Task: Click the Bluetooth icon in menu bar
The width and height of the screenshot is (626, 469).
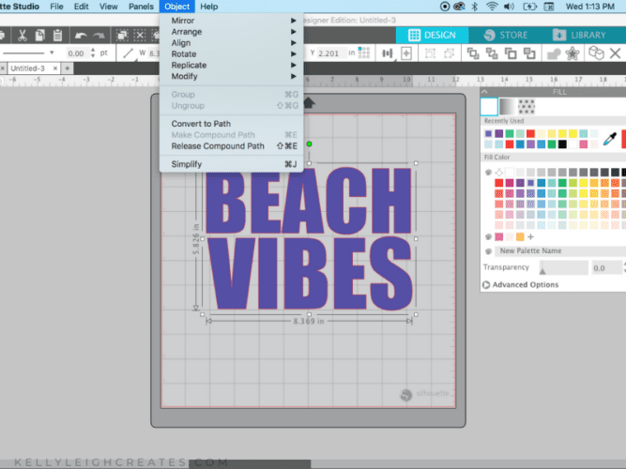Action: click(475, 7)
